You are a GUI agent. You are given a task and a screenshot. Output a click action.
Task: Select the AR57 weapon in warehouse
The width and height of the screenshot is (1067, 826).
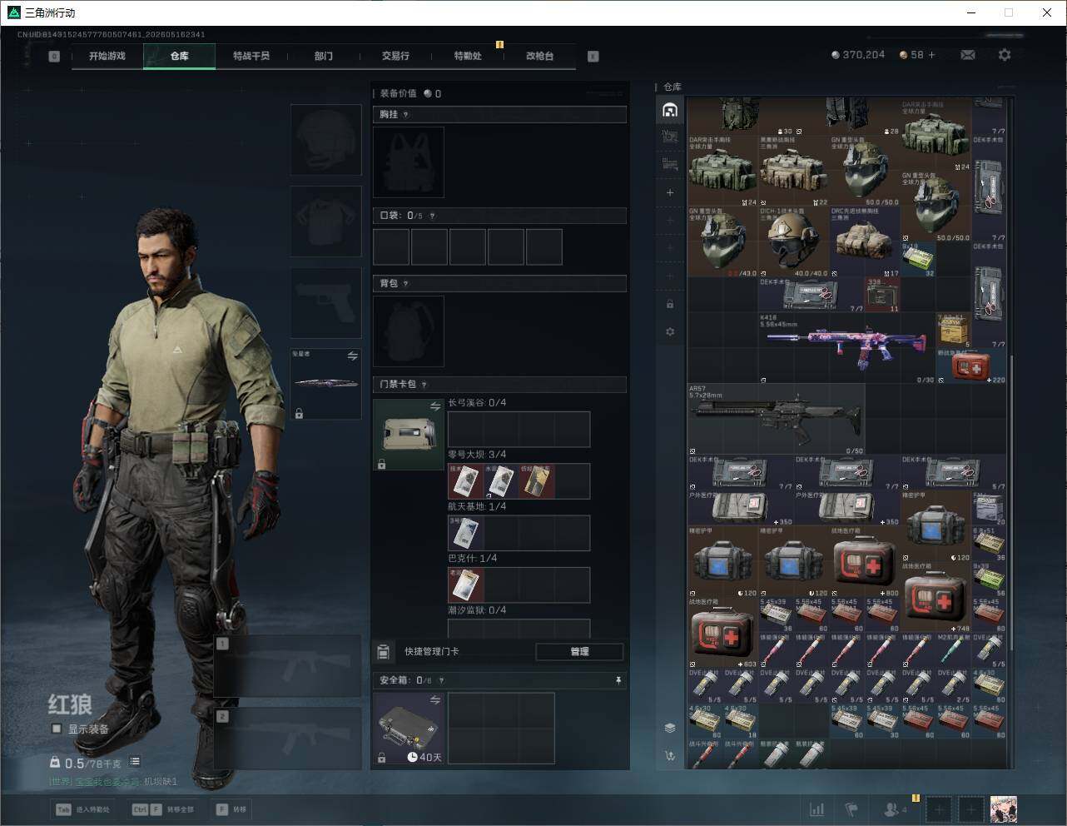coord(776,419)
